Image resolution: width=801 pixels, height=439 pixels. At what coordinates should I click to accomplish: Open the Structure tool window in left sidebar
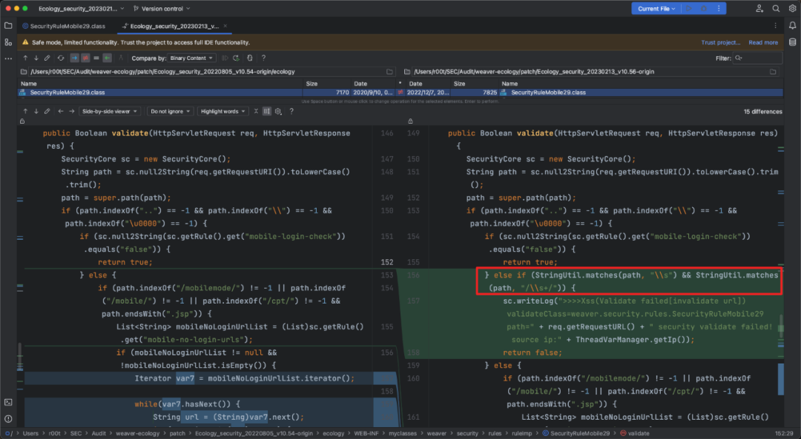8,42
